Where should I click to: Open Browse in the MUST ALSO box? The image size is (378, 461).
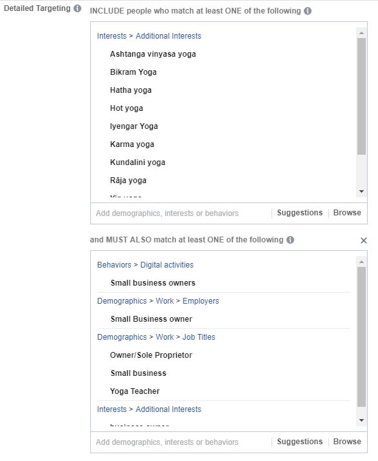pyautogui.click(x=347, y=442)
